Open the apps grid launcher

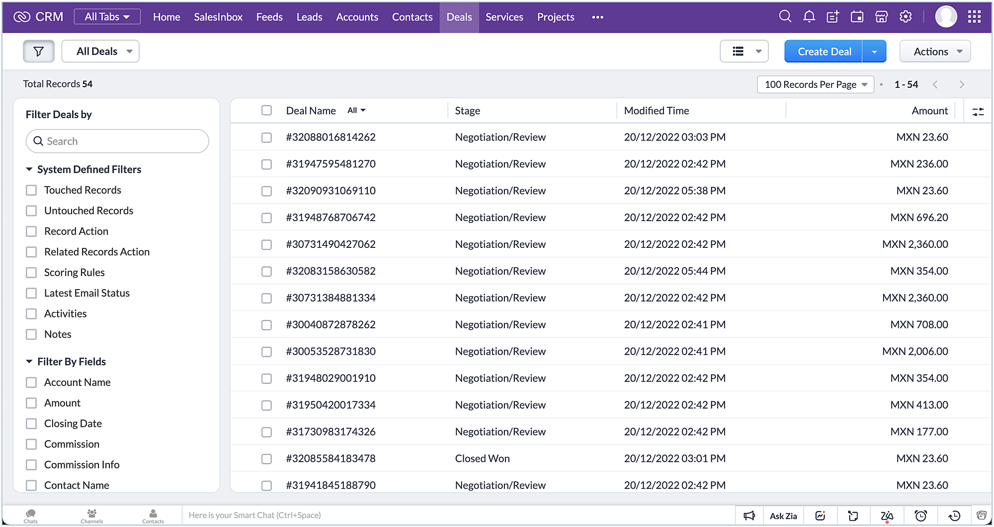tap(974, 16)
